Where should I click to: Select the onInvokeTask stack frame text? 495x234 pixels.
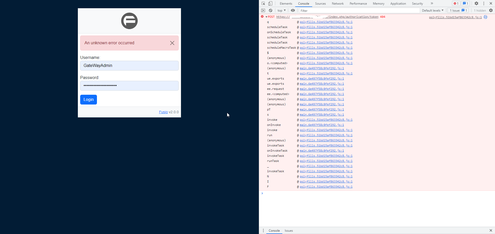(x=277, y=151)
